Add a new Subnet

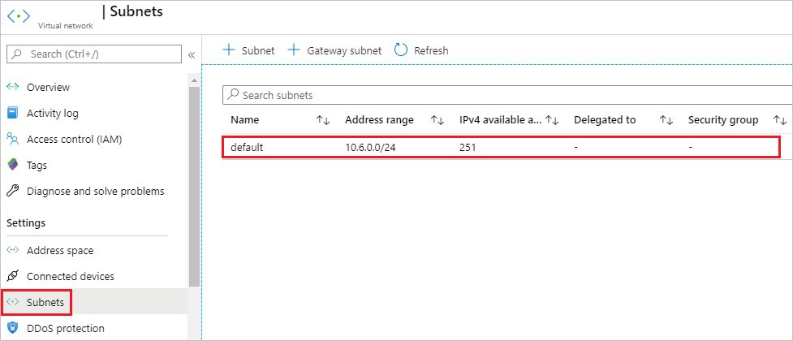(249, 50)
